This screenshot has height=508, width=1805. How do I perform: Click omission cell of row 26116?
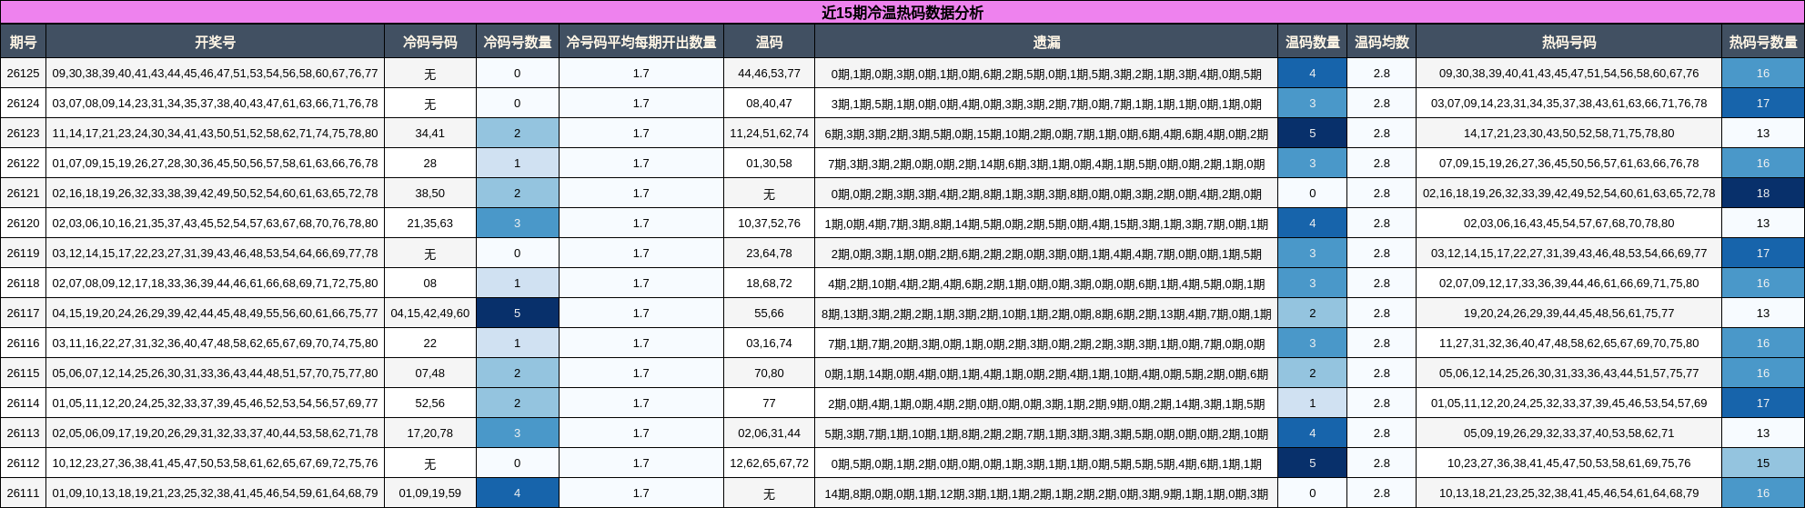point(1046,344)
